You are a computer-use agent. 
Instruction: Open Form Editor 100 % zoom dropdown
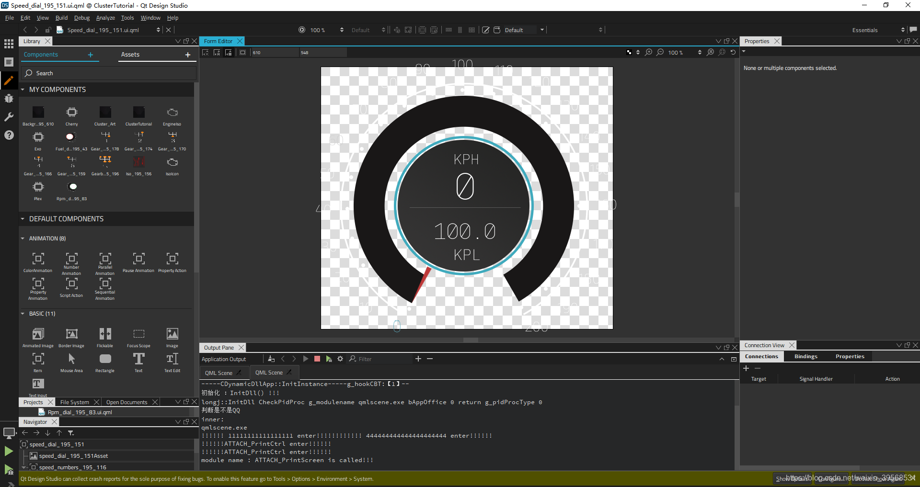pos(684,52)
